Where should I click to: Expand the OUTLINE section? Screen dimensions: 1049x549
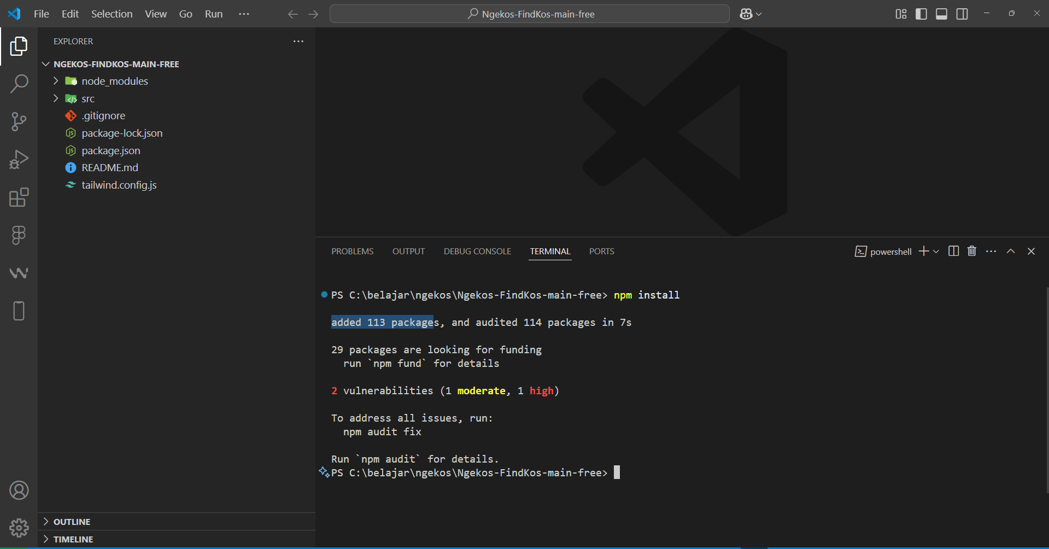46,522
